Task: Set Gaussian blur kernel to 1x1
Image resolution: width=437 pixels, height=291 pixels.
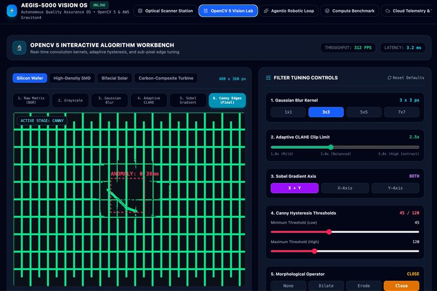Action: click(x=288, y=112)
